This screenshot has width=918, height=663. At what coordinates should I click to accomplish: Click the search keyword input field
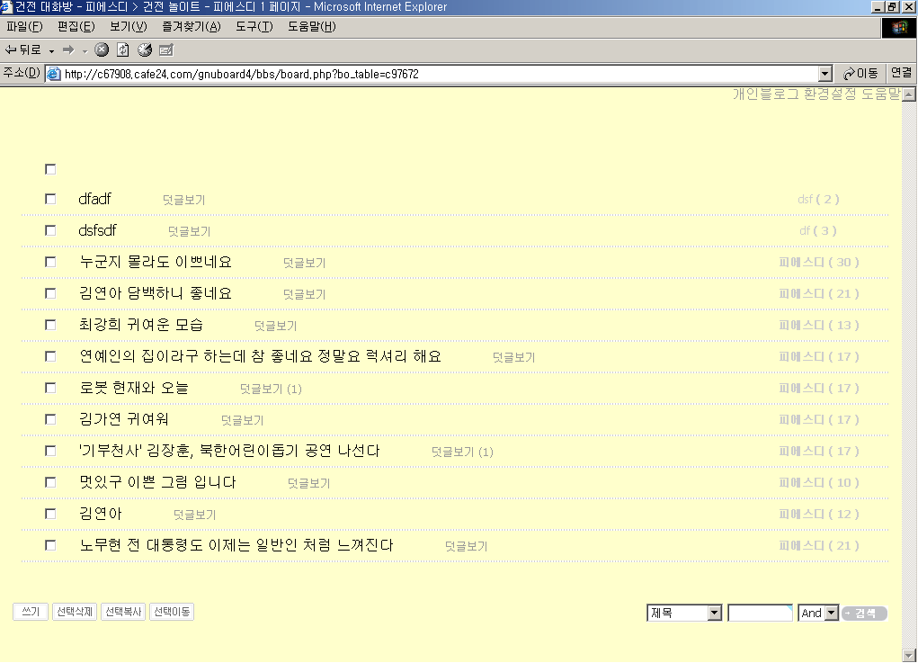tap(760, 614)
